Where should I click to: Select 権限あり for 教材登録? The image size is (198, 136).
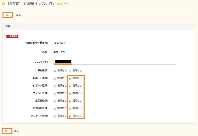coord(55,70)
